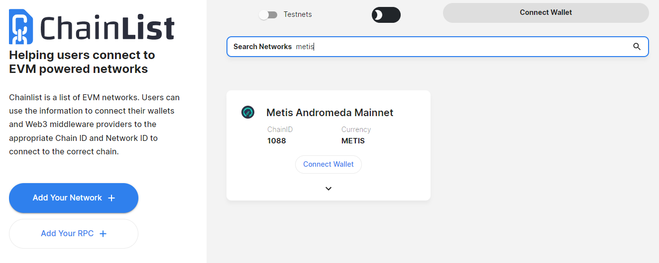Toggle the Testnets switch
Image resolution: width=659 pixels, height=263 pixels.
point(268,15)
